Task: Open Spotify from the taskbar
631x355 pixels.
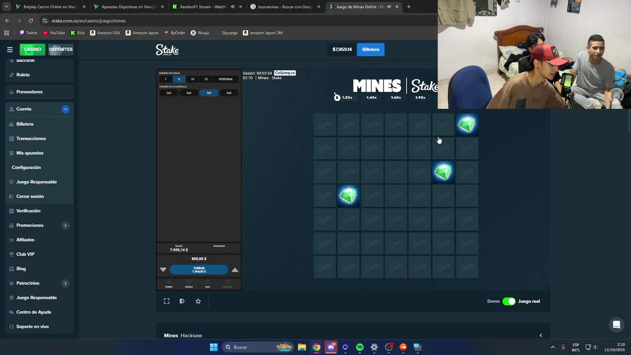Action: pyautogui.click(x=360, y=347)
